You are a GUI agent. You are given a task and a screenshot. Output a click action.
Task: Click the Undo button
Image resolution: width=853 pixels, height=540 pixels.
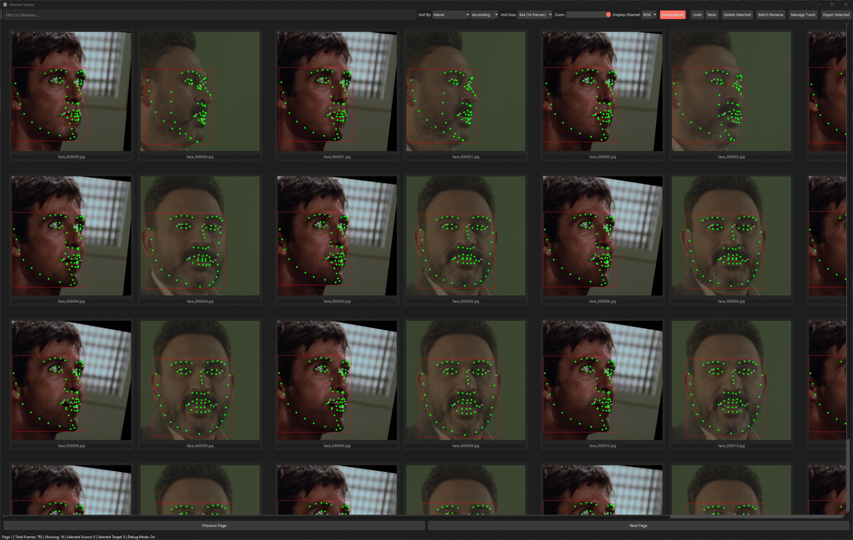tap(697, 15)
